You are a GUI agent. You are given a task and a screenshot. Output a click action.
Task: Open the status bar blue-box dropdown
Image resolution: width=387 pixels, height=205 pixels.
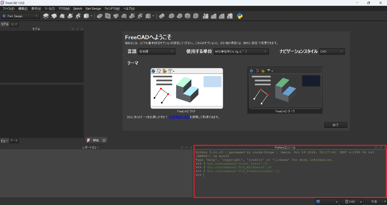click(x=327, y=201)
